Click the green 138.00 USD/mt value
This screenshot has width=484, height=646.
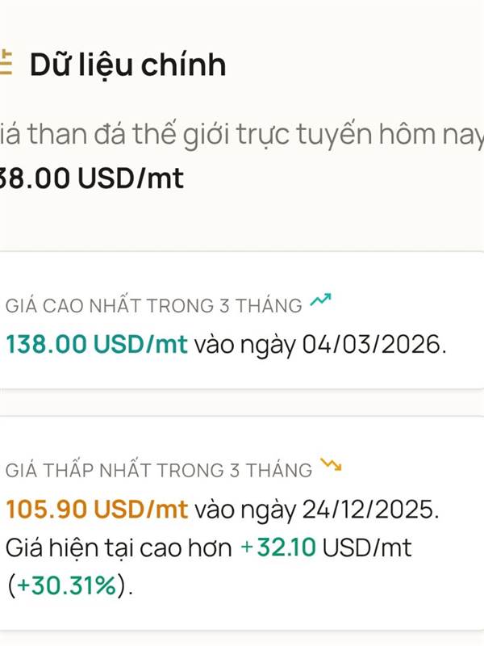coord(97,345)
